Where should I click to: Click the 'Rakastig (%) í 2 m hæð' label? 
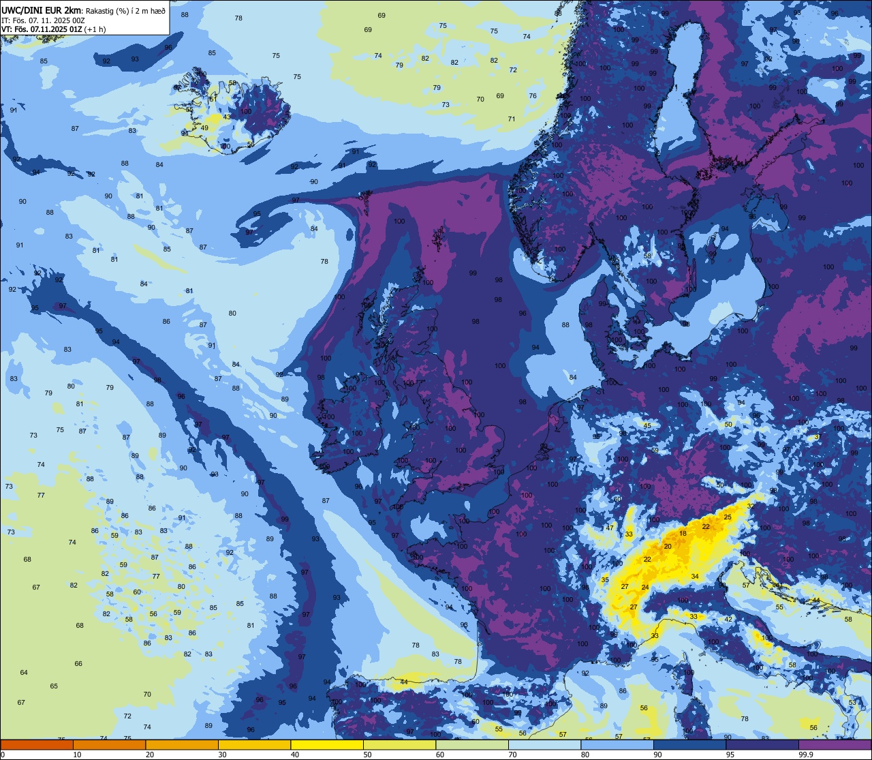pyautogui.click(x=125, y=11)
